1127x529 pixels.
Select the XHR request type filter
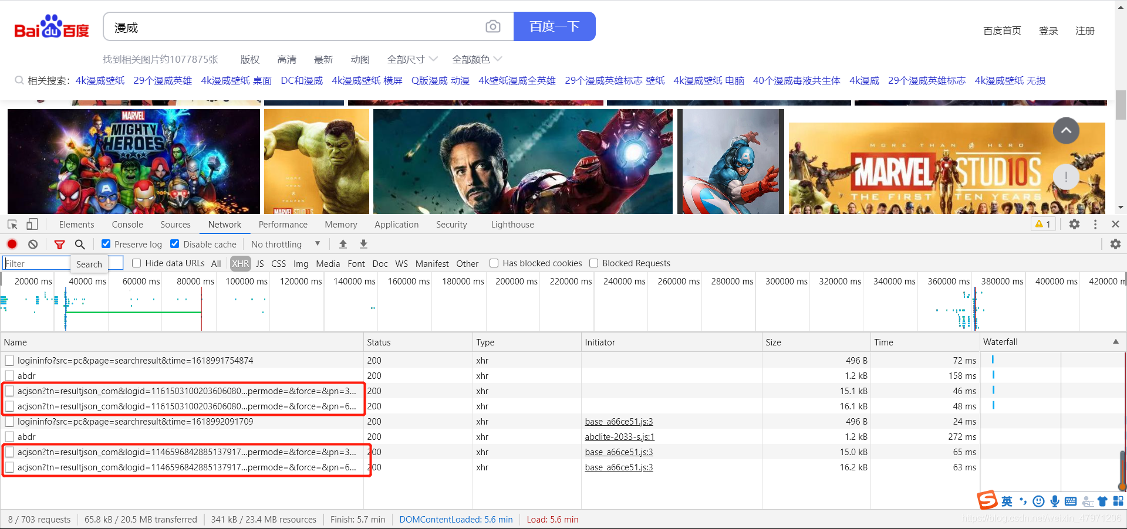[x=240, y=263]
